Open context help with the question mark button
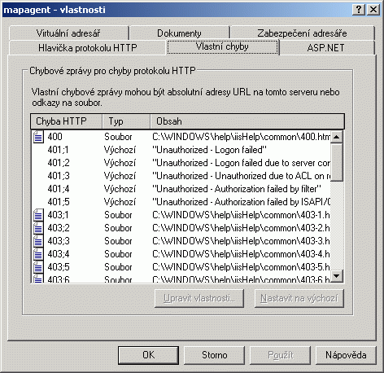 [x=359, y=10]
